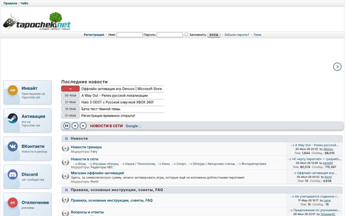Screen dimensions: 345x216
Task: Open last post A Way Out - Релиз русской
Action: click(x=317, y=145)
